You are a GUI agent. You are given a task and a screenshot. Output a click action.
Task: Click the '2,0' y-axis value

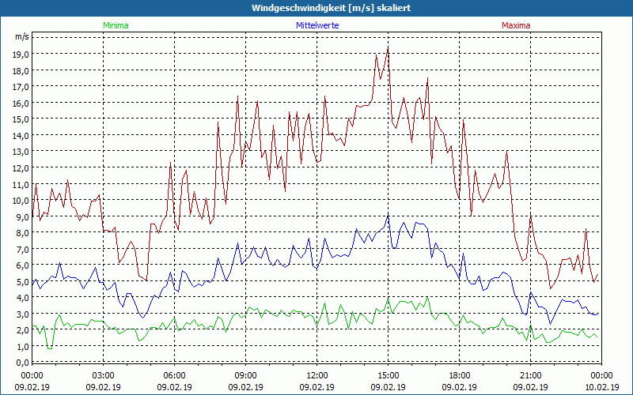click(x=24, y=330)
